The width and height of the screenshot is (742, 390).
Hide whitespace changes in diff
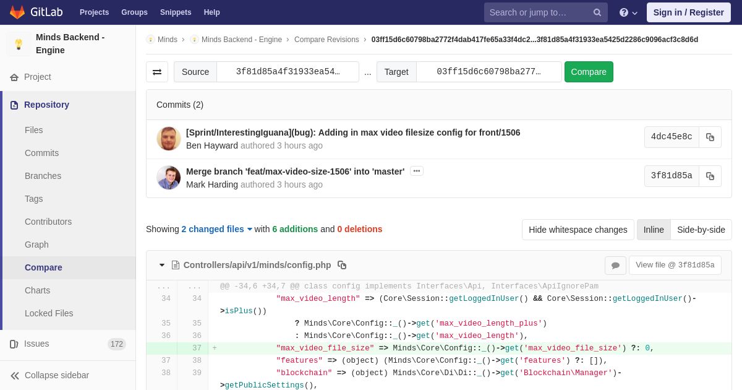(x=578, y=230)
